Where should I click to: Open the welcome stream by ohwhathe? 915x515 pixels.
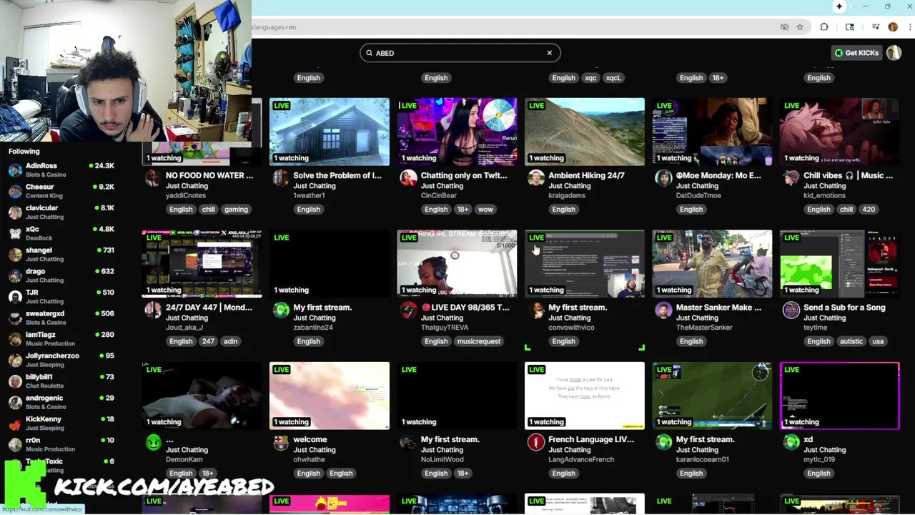click(330, 396)
